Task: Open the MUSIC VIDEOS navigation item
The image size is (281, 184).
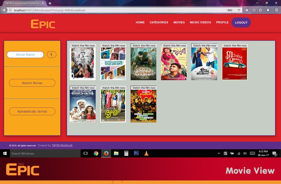Action: pos(200,22)
